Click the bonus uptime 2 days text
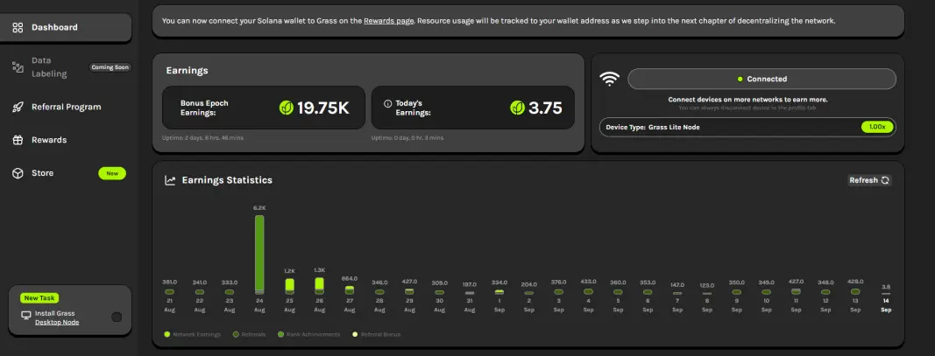The image size is (935, 356). (202, 138)
